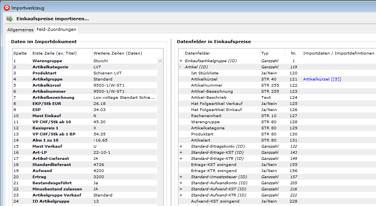Screen dimensions: 376x206
Task: Select the Artikelnummer row in import document
Action: click(49, 92)
